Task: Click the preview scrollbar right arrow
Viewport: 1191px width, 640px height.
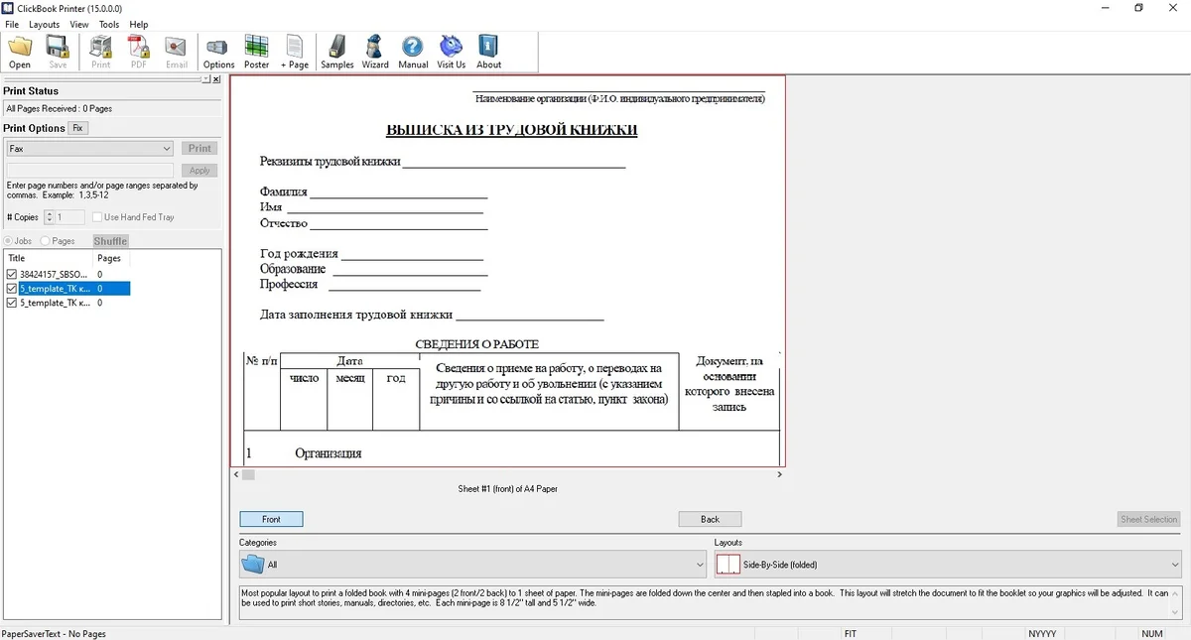Action: 779,475
